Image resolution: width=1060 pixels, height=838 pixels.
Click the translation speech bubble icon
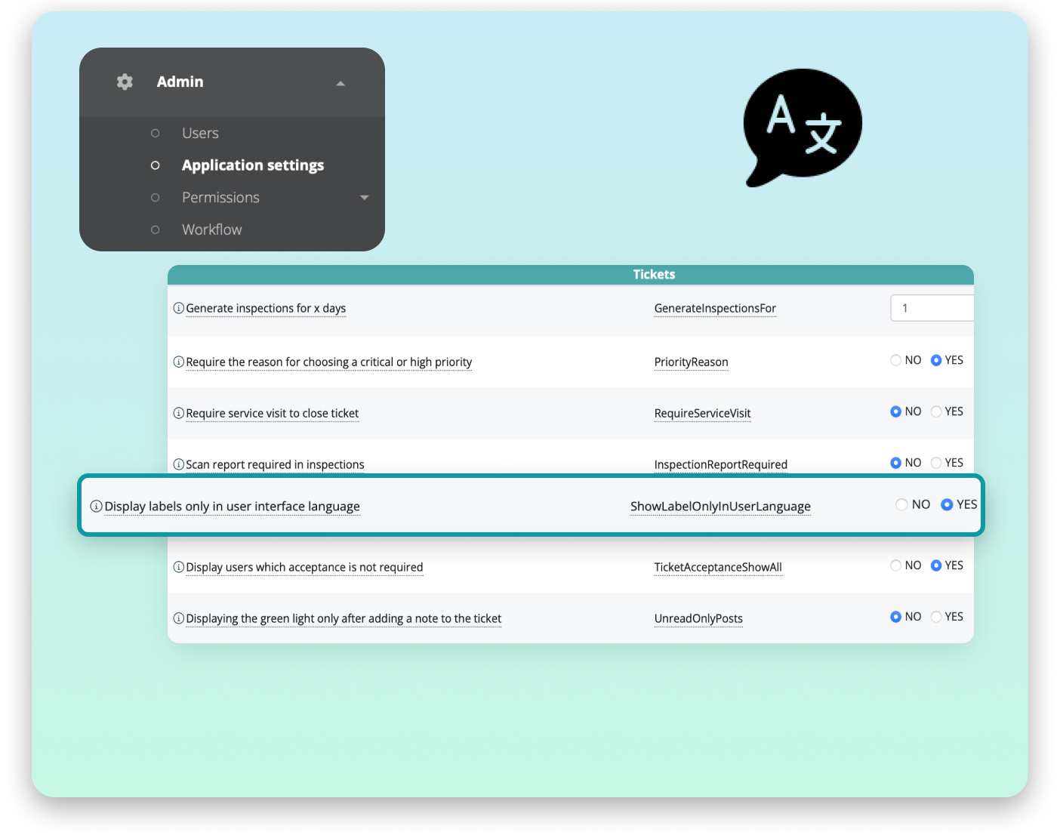tap(803, 127)
